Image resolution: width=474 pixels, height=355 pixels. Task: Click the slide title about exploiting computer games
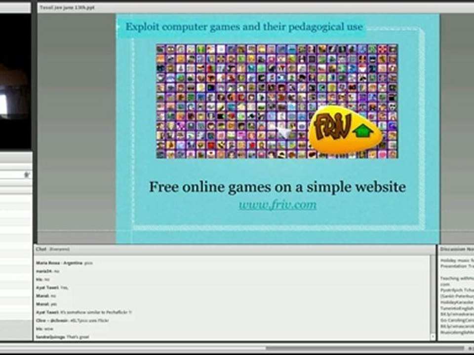244,27
